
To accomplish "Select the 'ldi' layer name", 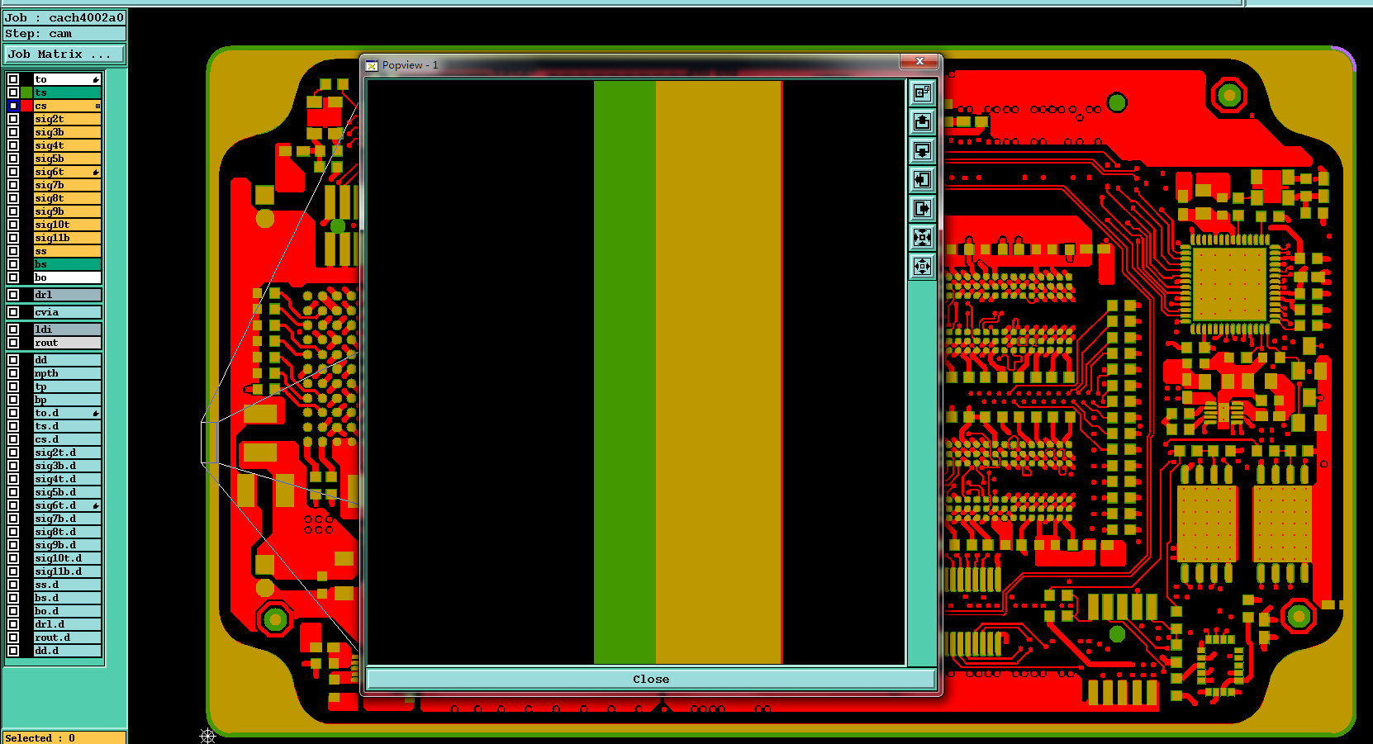I will [67, 329].
